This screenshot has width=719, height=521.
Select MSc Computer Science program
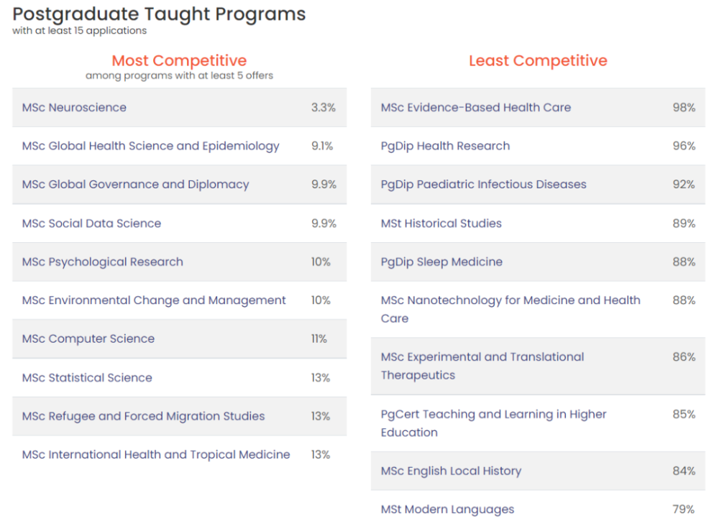pyautogui.click(x=88, y=338)
